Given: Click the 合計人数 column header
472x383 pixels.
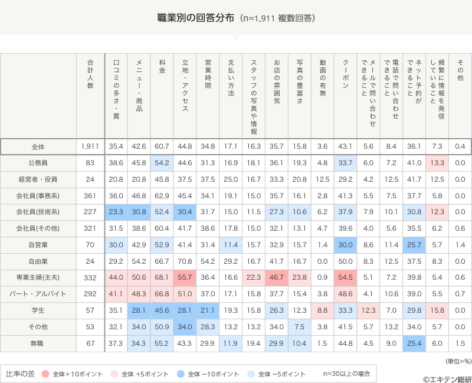Looking at the screenshot, I should tap(90, 74).
